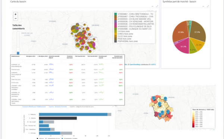Click the dark Séances bar

tap(58, 118)
